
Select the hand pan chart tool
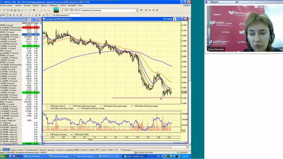[x=21, y=15]
